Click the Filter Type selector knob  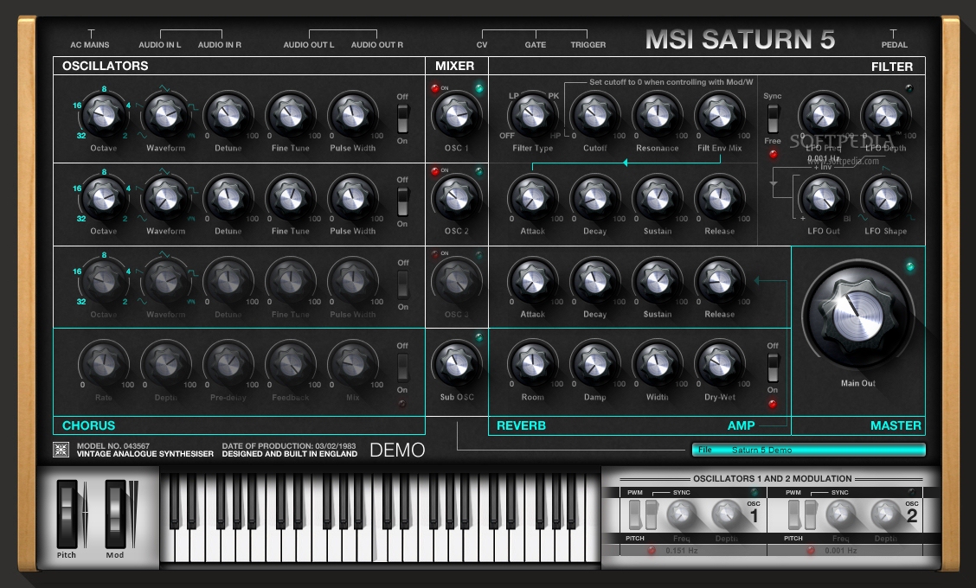point(532,115)
